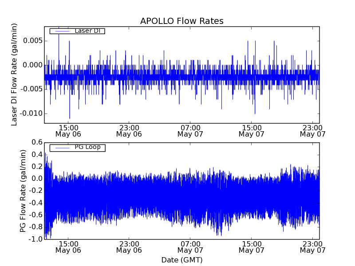The height and width of the screenshot is (266, 355).
Task: Select the Laser DI legend label
Action: (x=87, y=31)
